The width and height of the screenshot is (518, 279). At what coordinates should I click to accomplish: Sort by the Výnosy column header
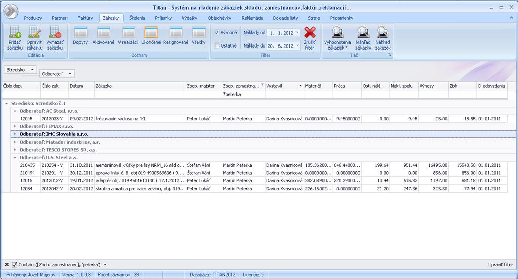433,86
